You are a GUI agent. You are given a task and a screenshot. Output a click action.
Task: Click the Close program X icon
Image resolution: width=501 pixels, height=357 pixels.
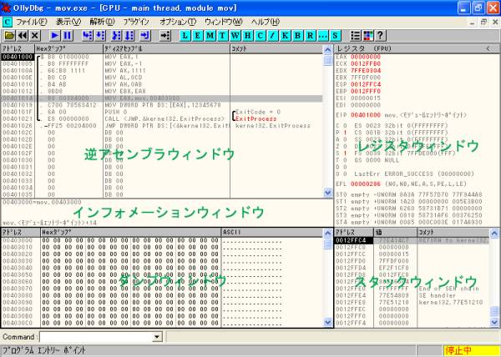pos(35,36)
